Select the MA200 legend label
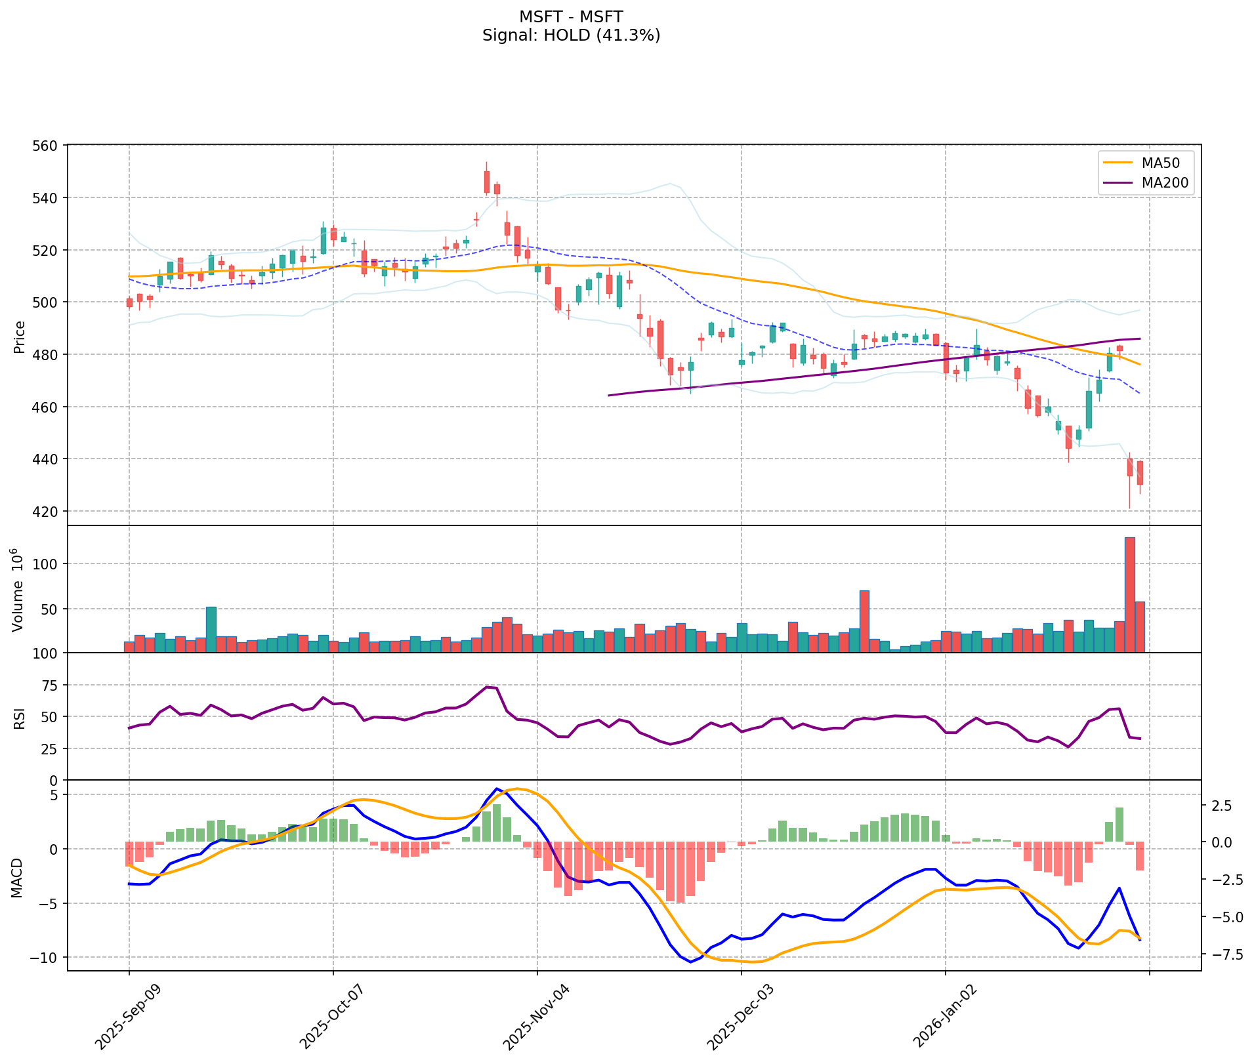The image size is (1254, 1062). tap(1165, 183)
